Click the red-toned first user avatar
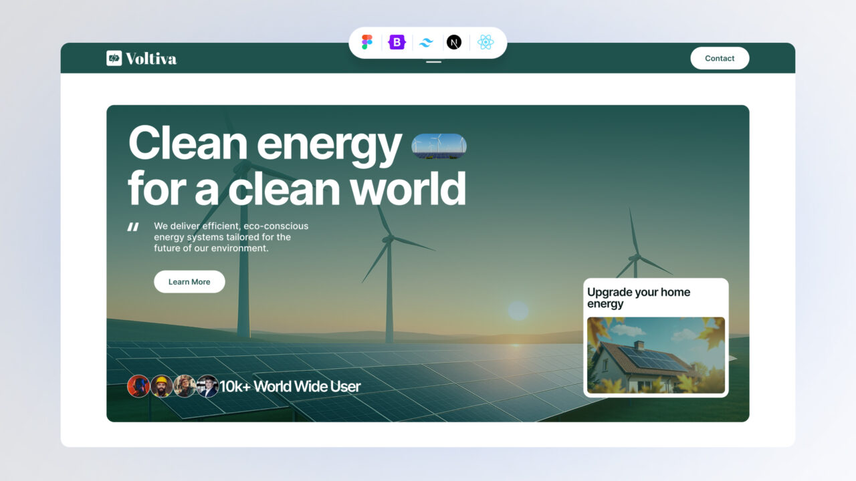The height and width of the screenshot is (481, 856). tap(138, 386)
